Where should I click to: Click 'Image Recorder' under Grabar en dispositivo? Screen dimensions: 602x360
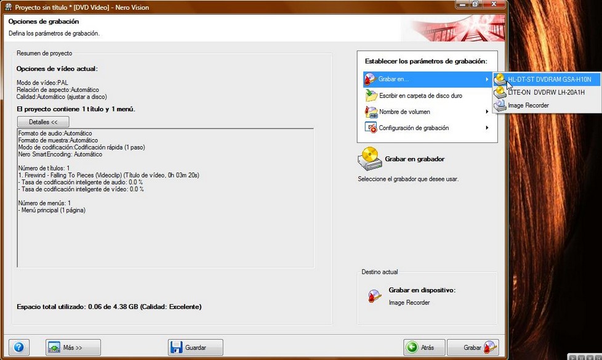(409, 302)
